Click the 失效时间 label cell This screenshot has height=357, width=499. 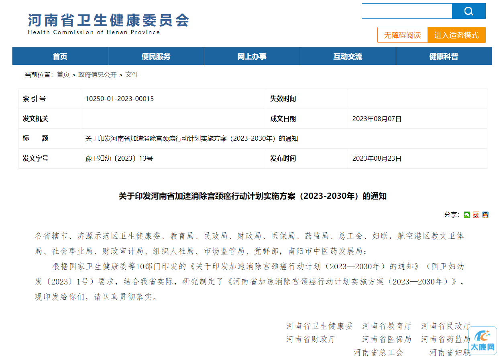pyautogui.click(x=307, y=99)
